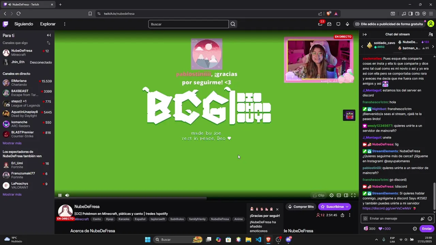The image size is (436, 245).
Task: Open Visual Studio Code from taskbar
Action: click(259, 240)
